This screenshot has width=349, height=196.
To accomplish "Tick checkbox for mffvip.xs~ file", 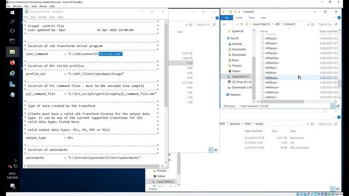I will pos(263,43).
